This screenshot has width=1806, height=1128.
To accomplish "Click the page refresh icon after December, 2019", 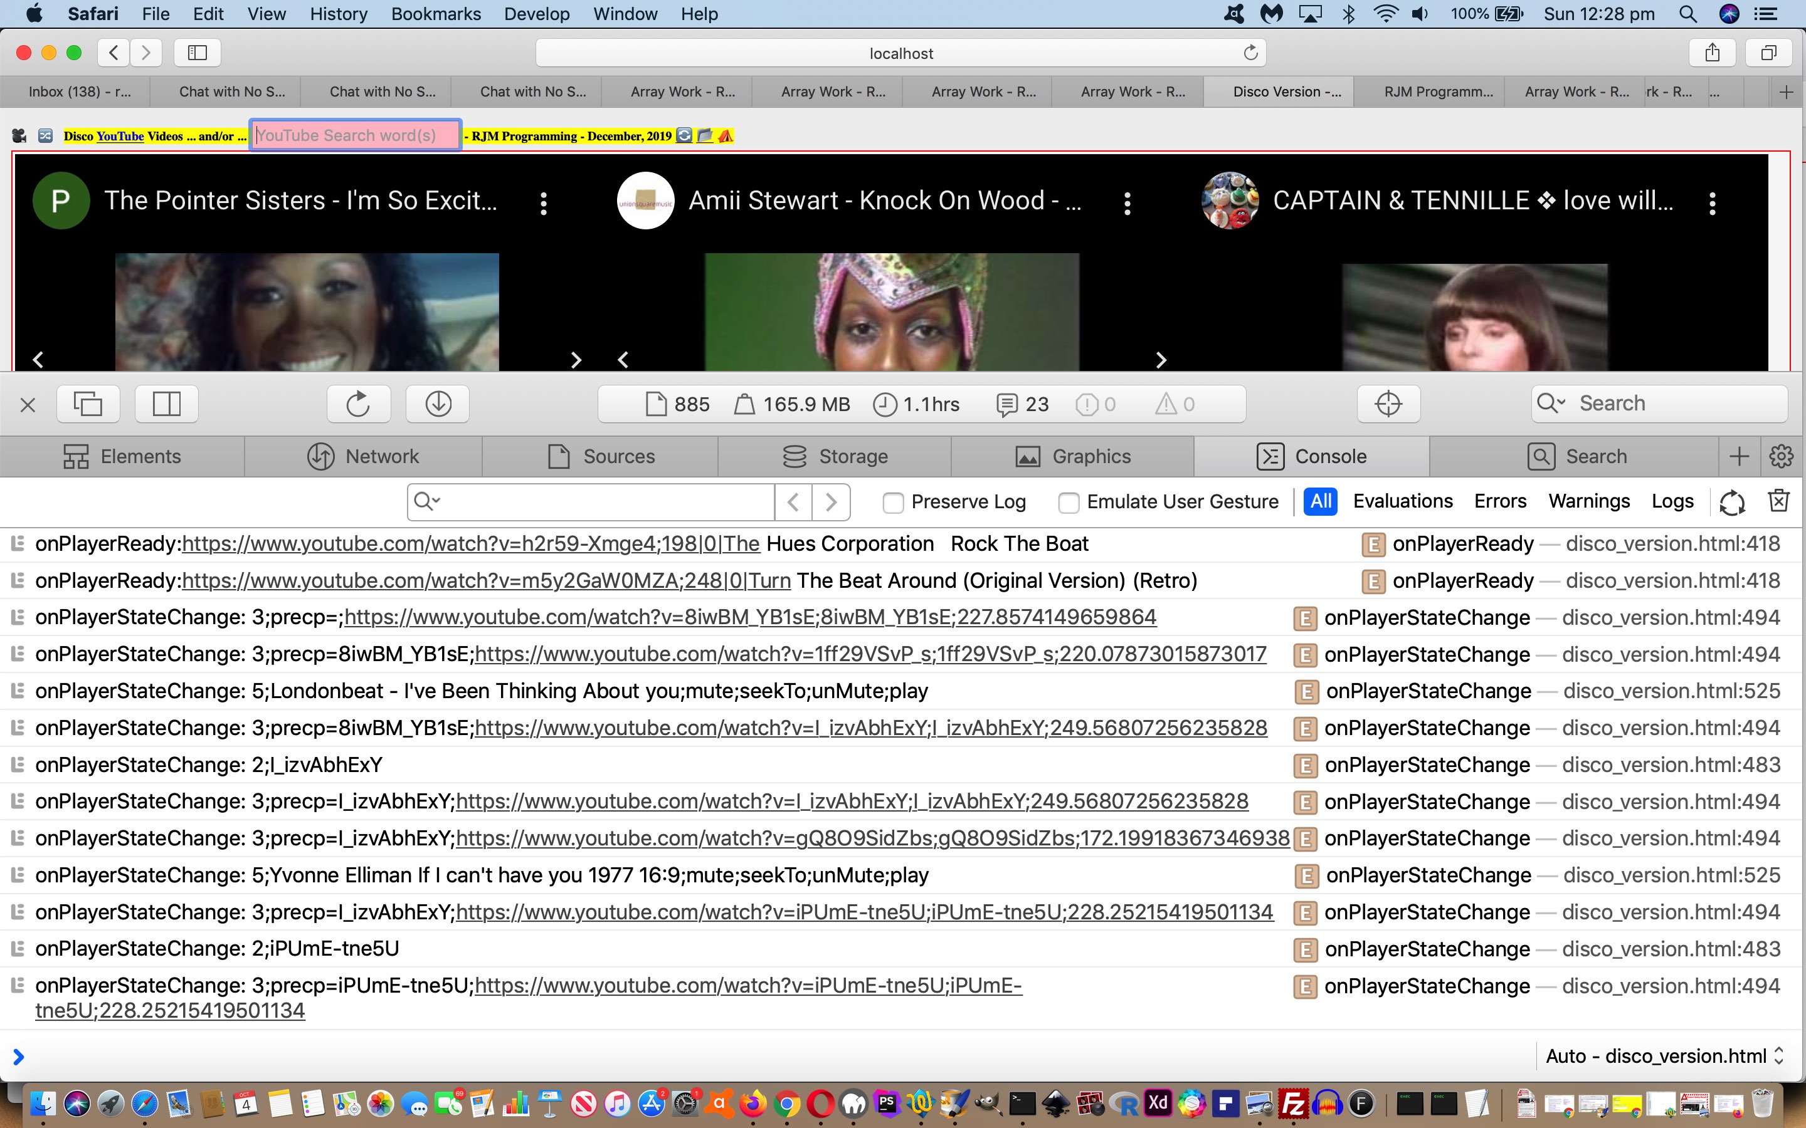I will (x=684, y=136).
